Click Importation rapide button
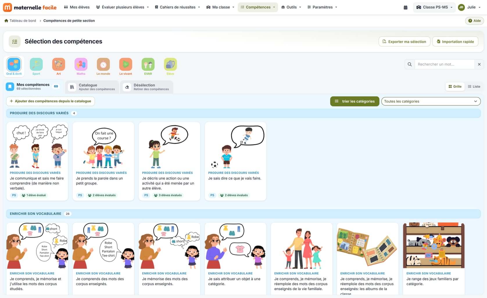This screenshot has width=487, height=298. [x=455, y=42]
